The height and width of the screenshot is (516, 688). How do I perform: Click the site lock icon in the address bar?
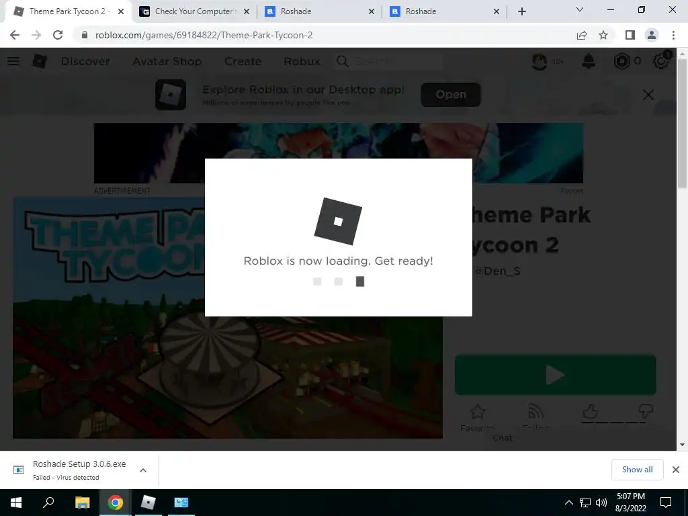click(85, 35)
